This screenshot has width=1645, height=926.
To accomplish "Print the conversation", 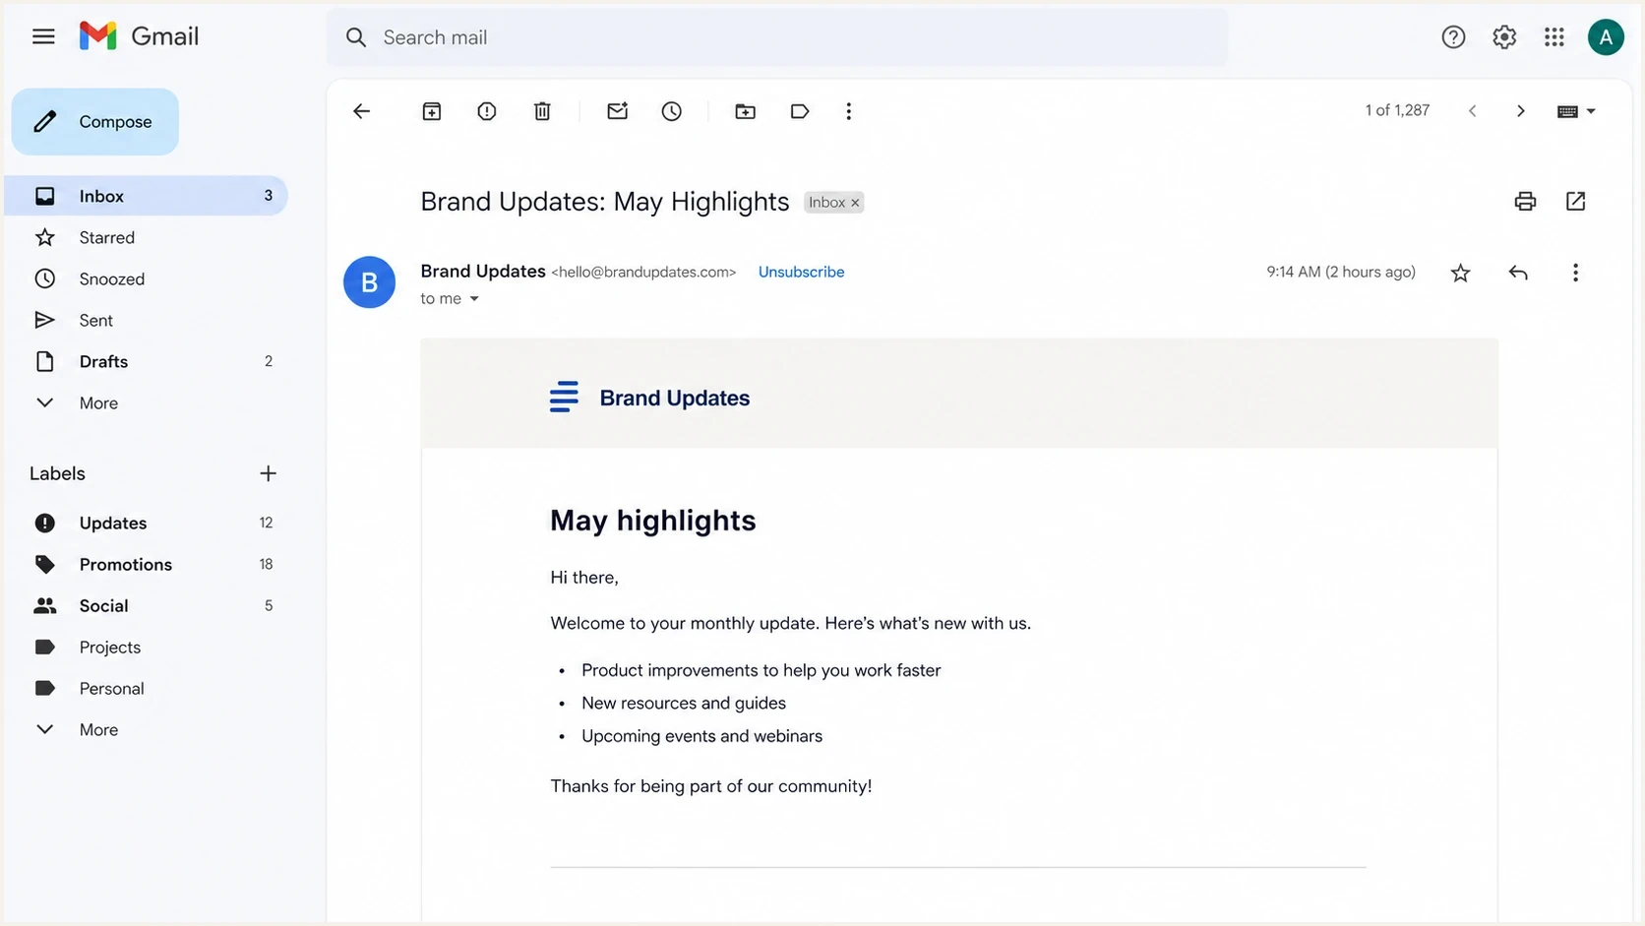I will tap(1525, 202).
